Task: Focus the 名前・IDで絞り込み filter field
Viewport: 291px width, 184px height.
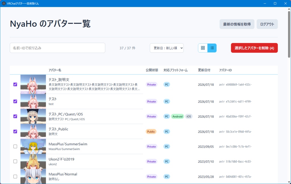Action: [57, 48]
